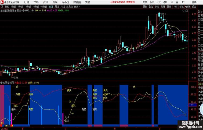203x130 pixels.
Task: Open the 选项 menu
Action: point(165,2)
